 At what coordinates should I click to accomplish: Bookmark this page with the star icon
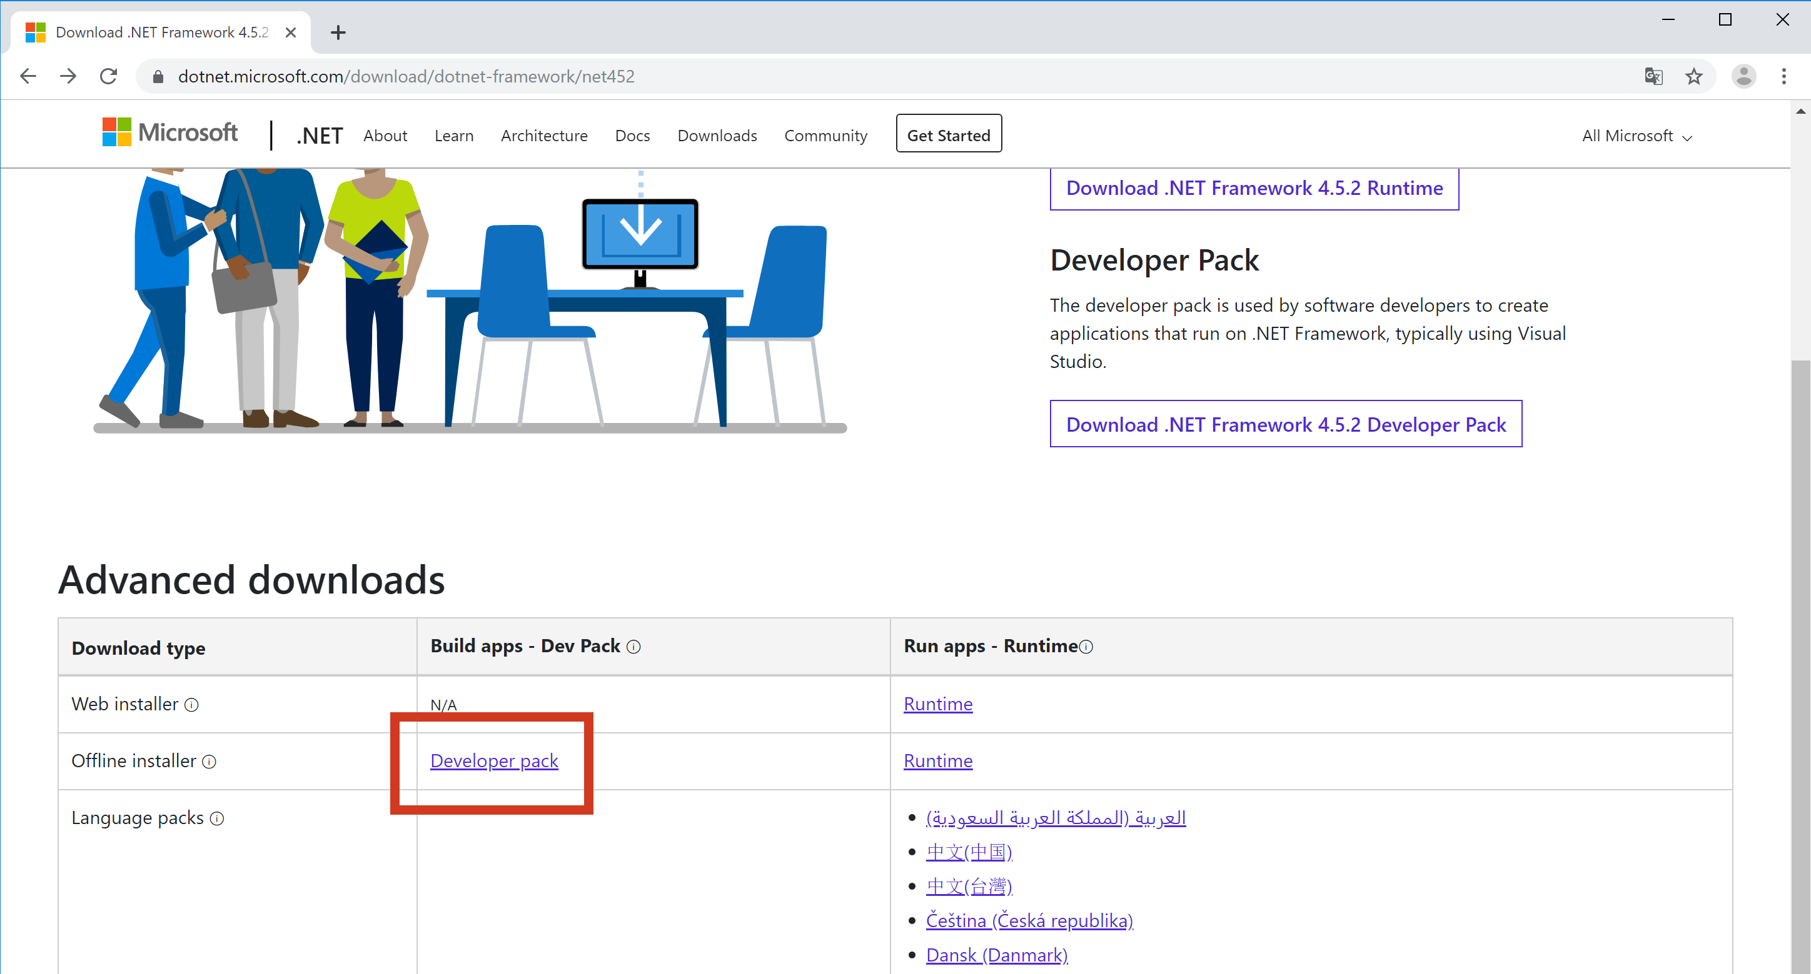(x=1693, y=76)
